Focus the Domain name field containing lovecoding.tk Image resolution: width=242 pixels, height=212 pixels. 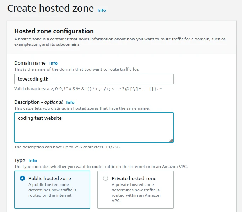pyautogui.click(x=94, y=79)
